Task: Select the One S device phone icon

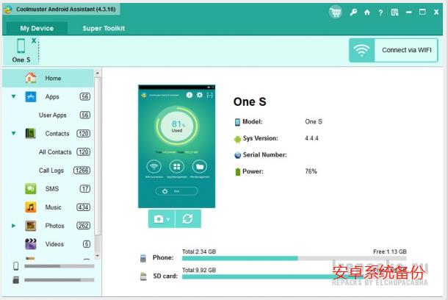Action: [21, 46]
